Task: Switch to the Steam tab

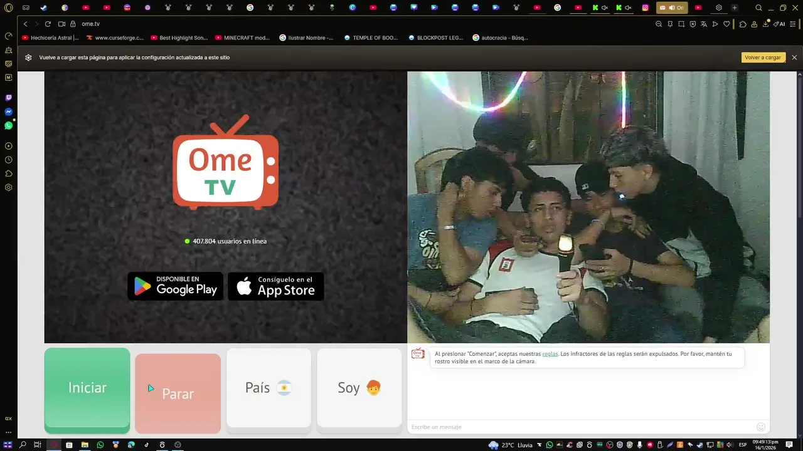Action: click(x=44, y=8)
